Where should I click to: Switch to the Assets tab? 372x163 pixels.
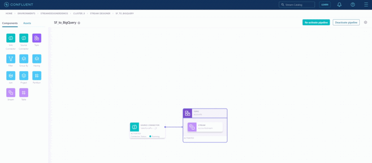[27, 23]
